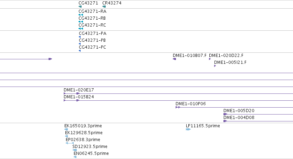Select the EP02638.3prime EST label
The height and width of the screenshot is (159, 293).
tap(83, 140)
